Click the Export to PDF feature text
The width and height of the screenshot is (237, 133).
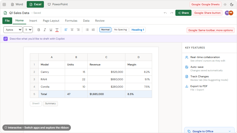199,86
